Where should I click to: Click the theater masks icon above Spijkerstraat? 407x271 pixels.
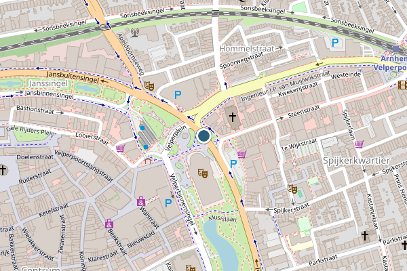click(292, 189)
